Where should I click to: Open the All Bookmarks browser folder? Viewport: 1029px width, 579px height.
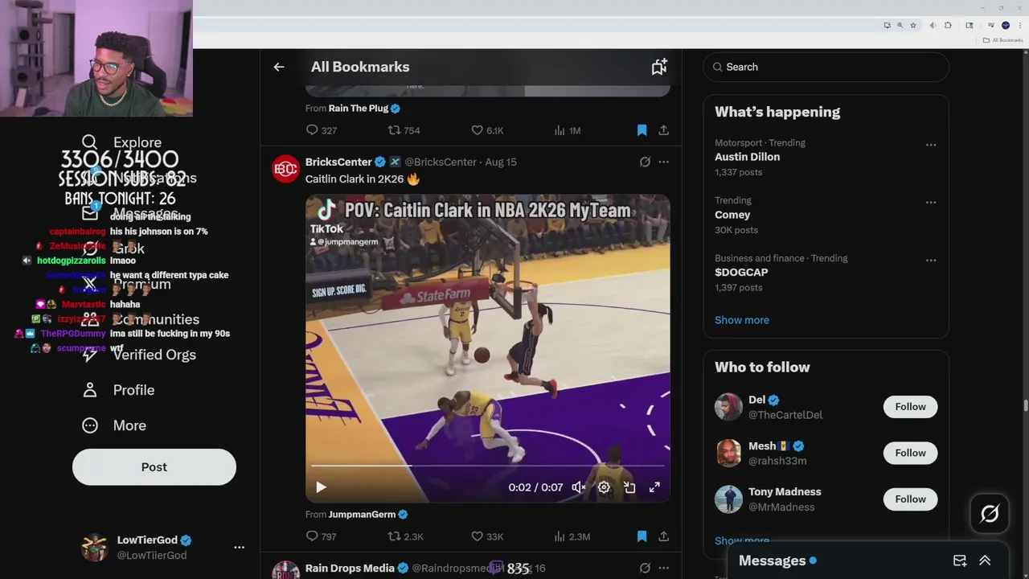click(1002, 40)
